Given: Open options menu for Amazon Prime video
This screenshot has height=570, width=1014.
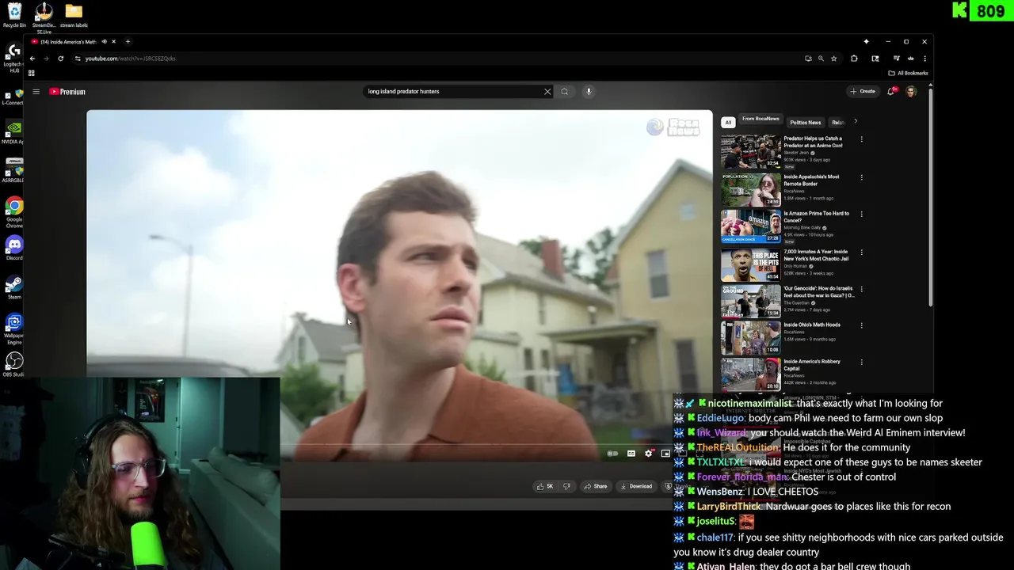Looking at the screenshot, I should tap(861, 215).
